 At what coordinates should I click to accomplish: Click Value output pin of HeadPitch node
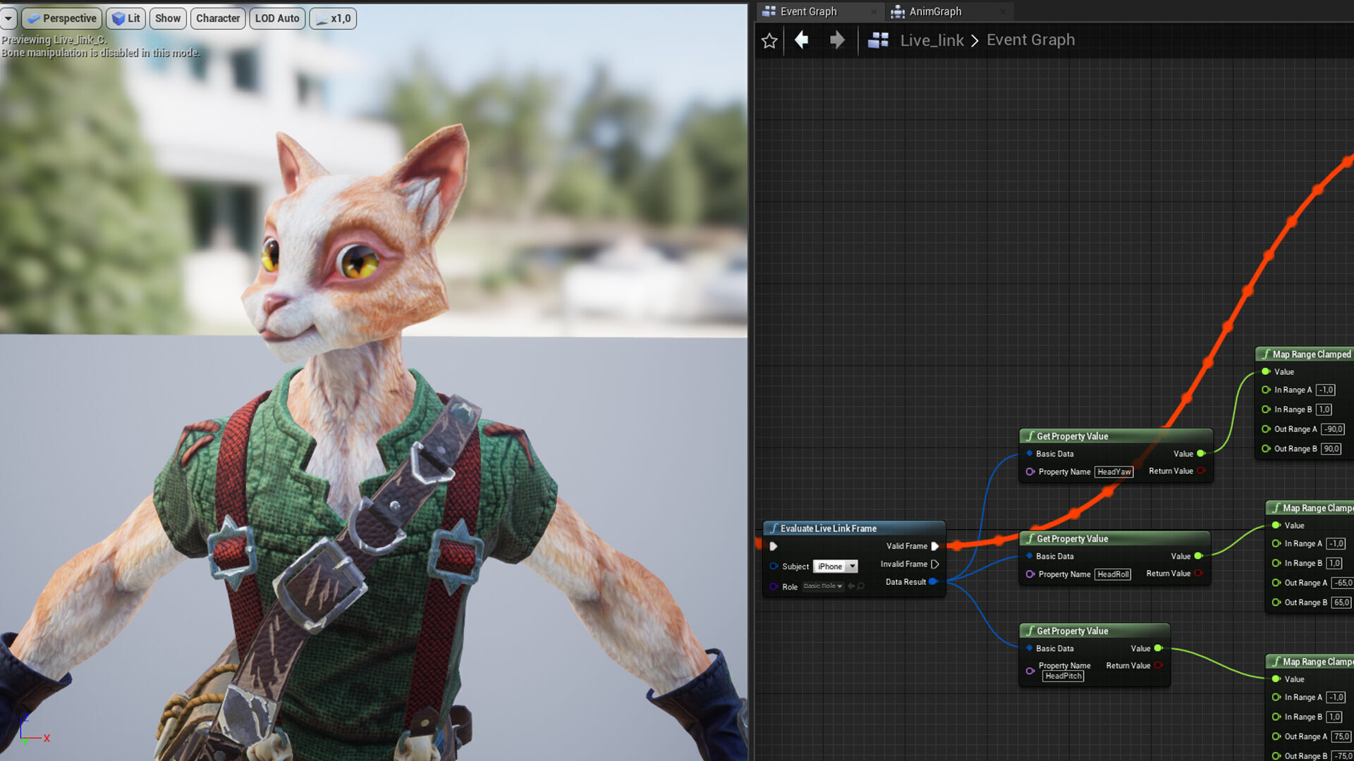[x=1157, y=648]
